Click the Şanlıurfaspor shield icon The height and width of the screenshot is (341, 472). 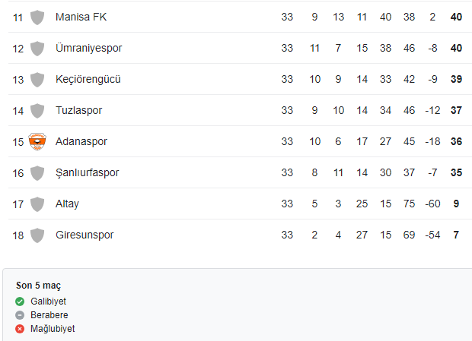tap(37, 173)
